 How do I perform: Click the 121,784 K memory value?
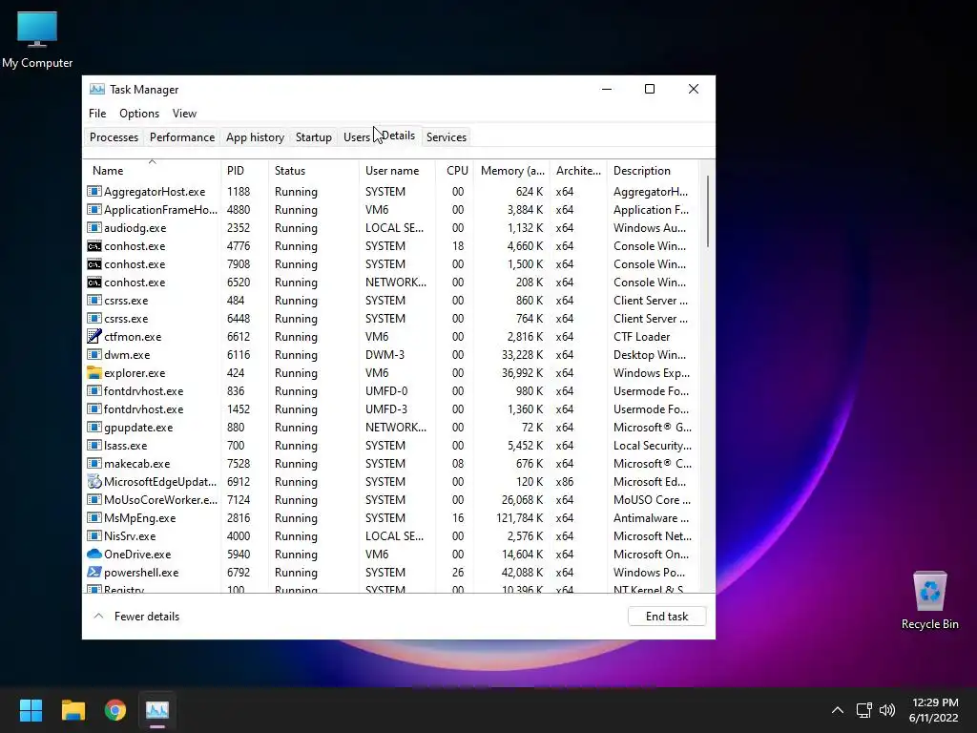point(519,518)
